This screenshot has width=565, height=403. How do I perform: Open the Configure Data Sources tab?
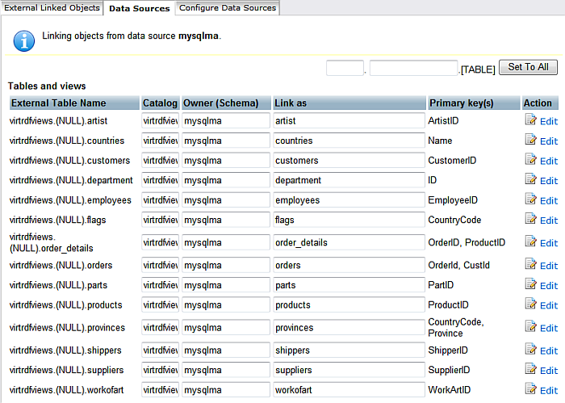click(228, 8)
